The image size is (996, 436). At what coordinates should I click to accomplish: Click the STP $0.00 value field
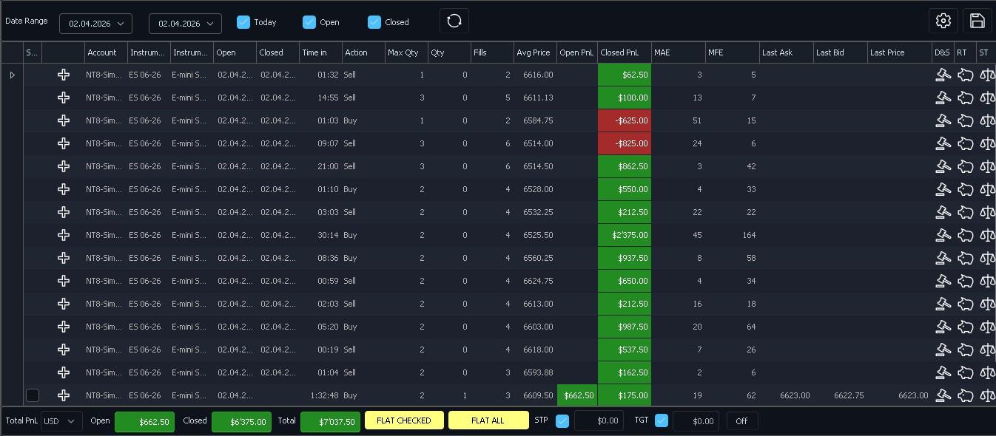click(599, 420)
